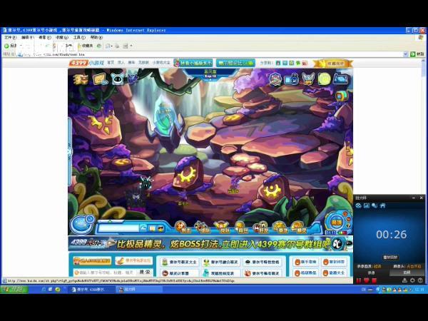Image resolution: width=428 pixels, height=321 pixels.
Task: Open the 赛尔号特性查询 link
Action: point(263,262)
